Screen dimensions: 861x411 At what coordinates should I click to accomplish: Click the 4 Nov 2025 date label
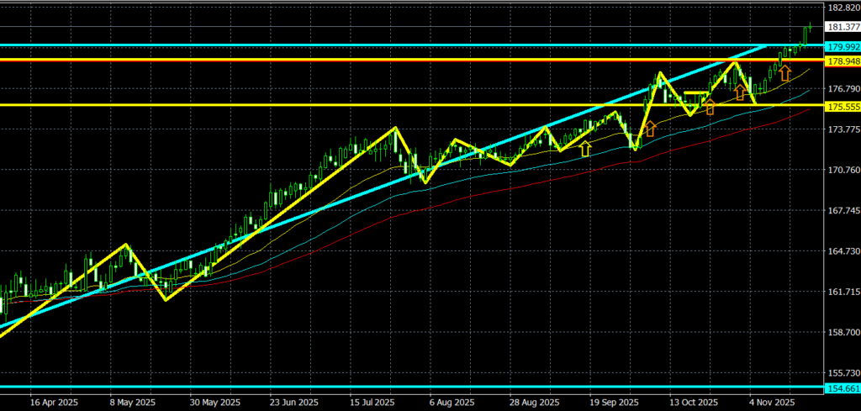tap(771, 402)
